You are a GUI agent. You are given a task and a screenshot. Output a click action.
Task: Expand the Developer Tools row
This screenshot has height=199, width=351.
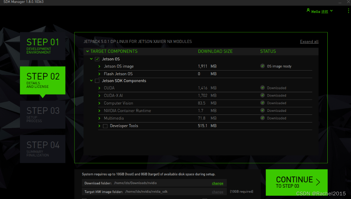pos(99,126)
